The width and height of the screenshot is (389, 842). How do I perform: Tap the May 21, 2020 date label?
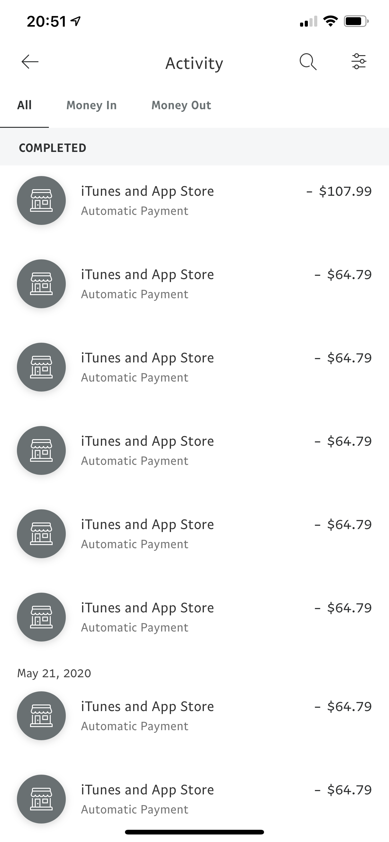point(54,673)
